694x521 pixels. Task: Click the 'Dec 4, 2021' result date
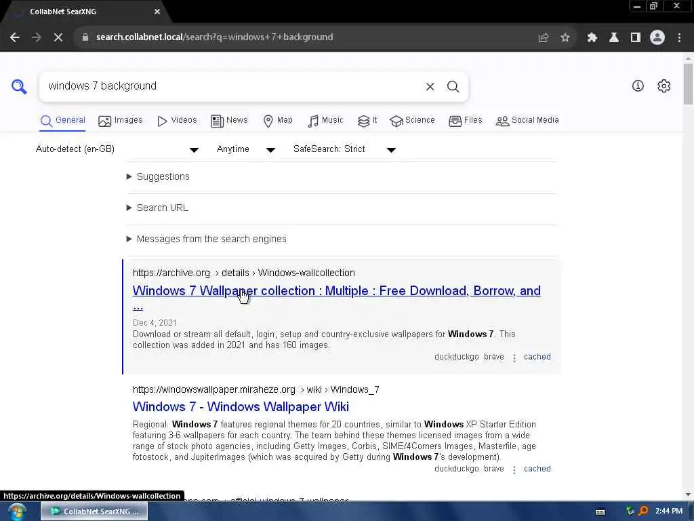(x=155, y=323)
